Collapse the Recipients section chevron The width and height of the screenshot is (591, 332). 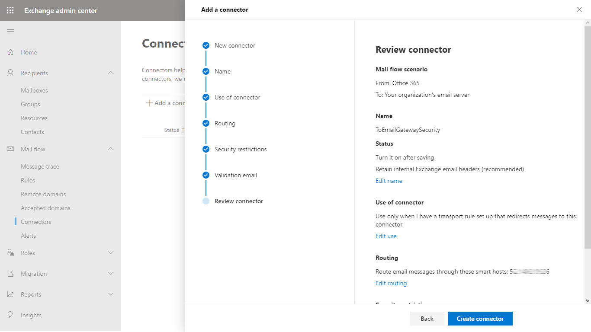pyautogui.click(x=111, y=73)
